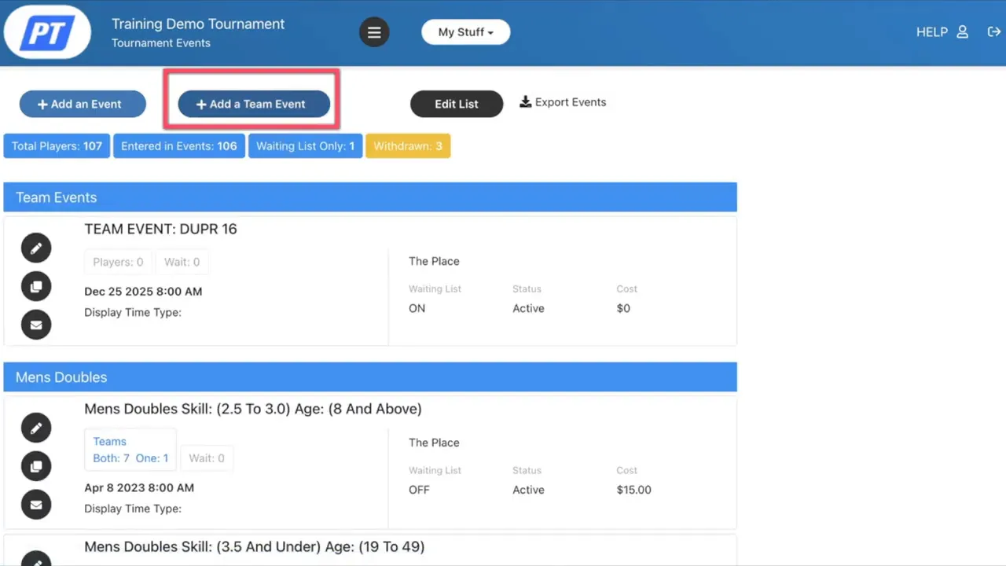Click the Withdrawn 3 badge
Image resolution: width=1006 pixels, height=566 pixels.
[407, 145]
